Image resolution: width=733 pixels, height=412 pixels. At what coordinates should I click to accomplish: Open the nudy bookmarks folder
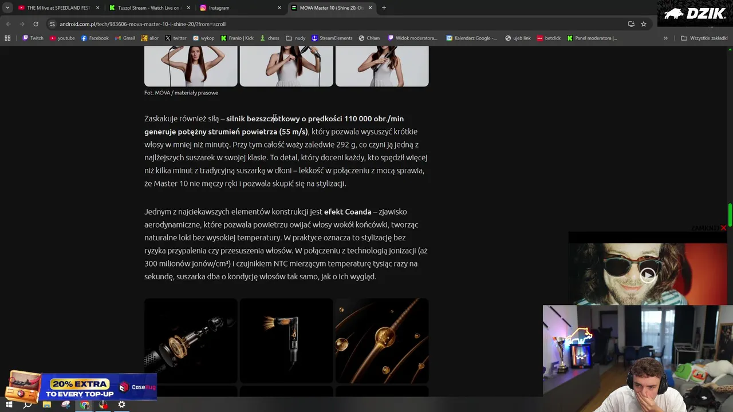[295, 38]
